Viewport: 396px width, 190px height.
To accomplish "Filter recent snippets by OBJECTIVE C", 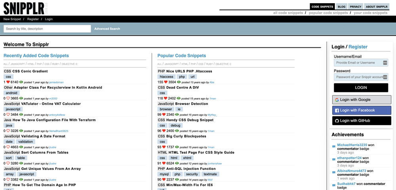I will [69, 64].
